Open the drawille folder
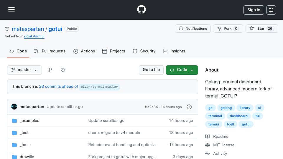 tap(27, 157)
